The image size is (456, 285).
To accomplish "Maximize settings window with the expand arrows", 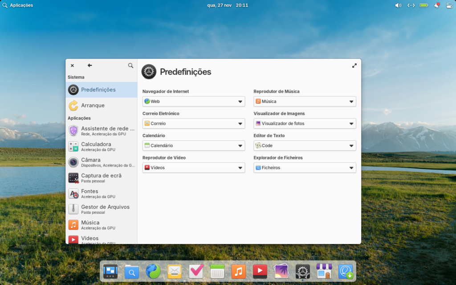I will pyautogui.click(x=354, y=66).
